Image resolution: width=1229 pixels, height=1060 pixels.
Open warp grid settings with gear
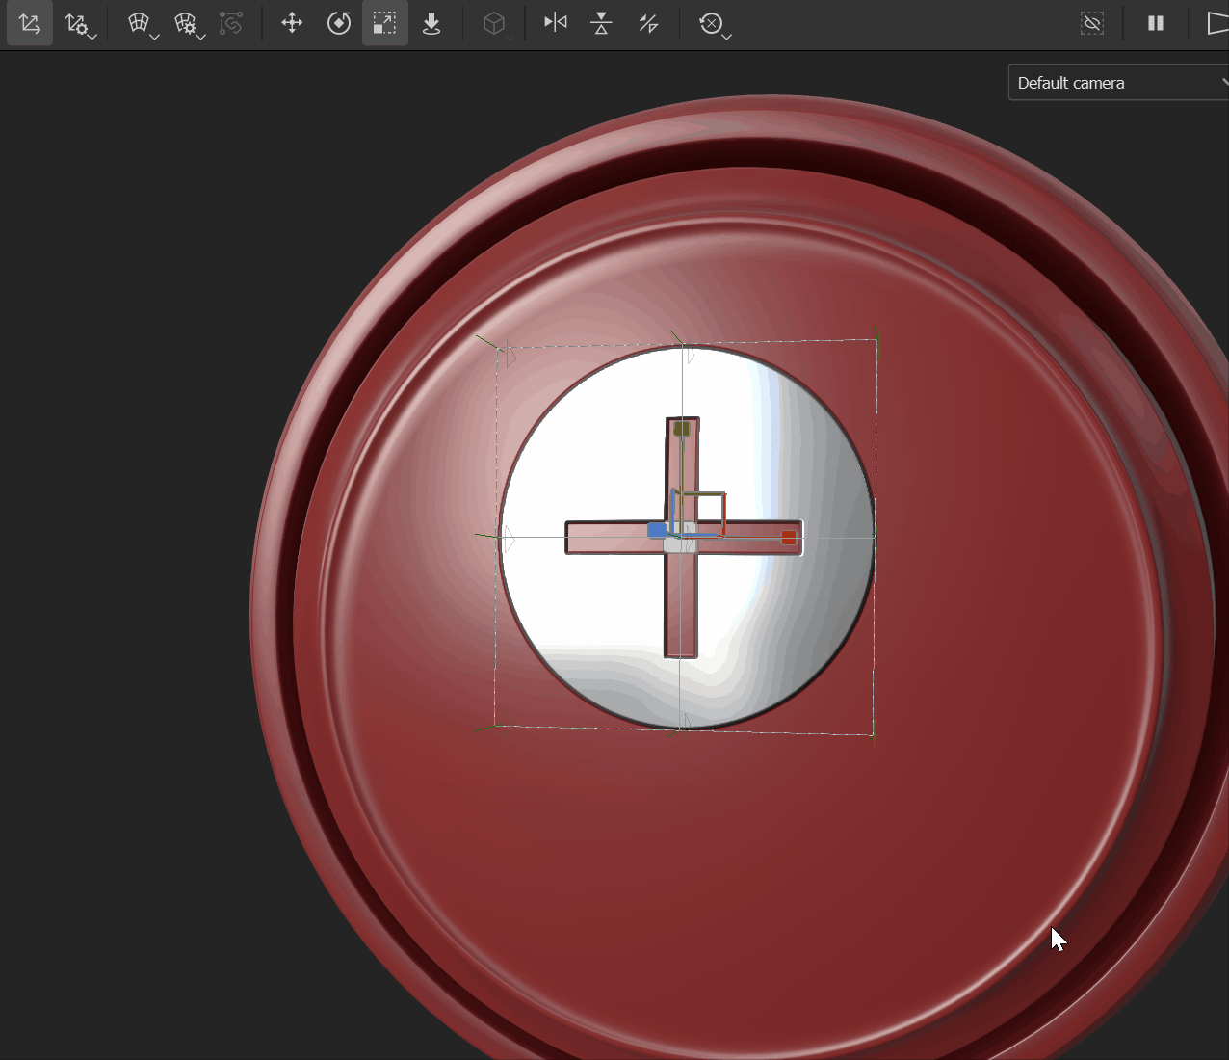point(189,24)
